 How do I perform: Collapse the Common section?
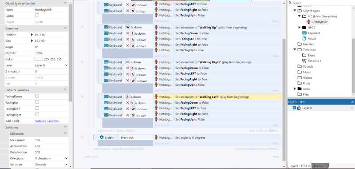click(65, 28)
